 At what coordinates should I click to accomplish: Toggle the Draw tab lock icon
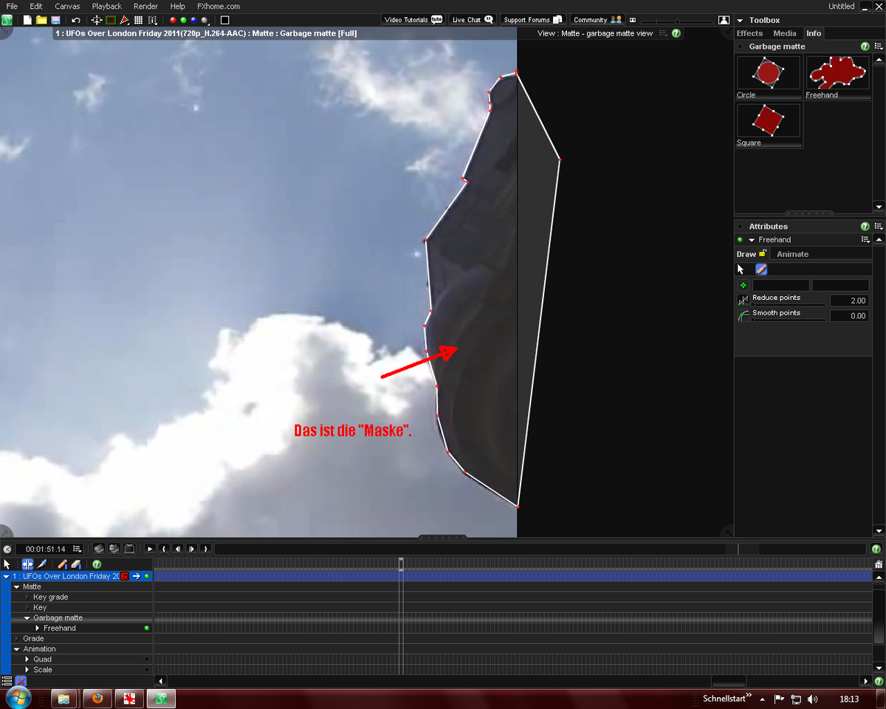(763, 253)
